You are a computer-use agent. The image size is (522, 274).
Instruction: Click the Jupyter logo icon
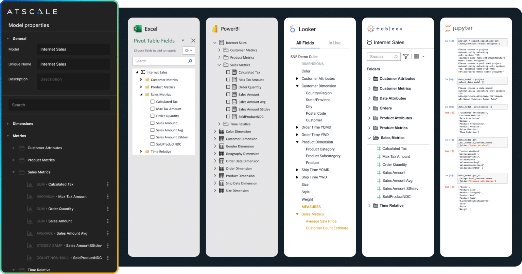coord(448,28)
